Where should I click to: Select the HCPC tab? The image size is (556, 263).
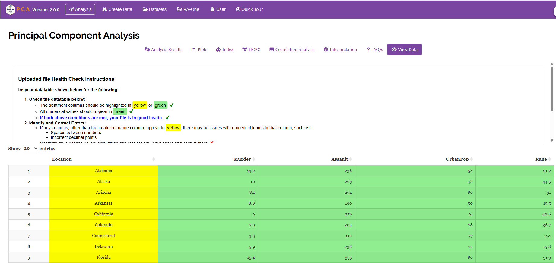click(x=251, y=49)
